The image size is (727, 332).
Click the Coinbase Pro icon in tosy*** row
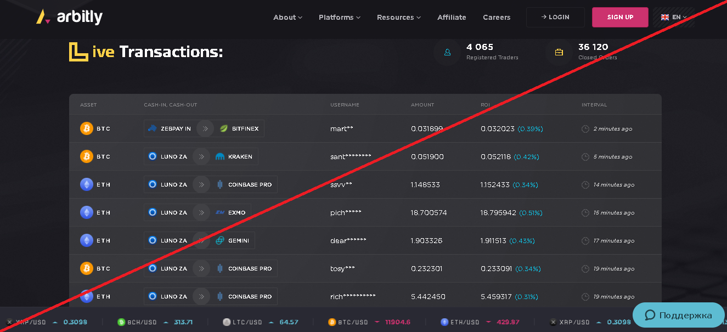[220, 268]
